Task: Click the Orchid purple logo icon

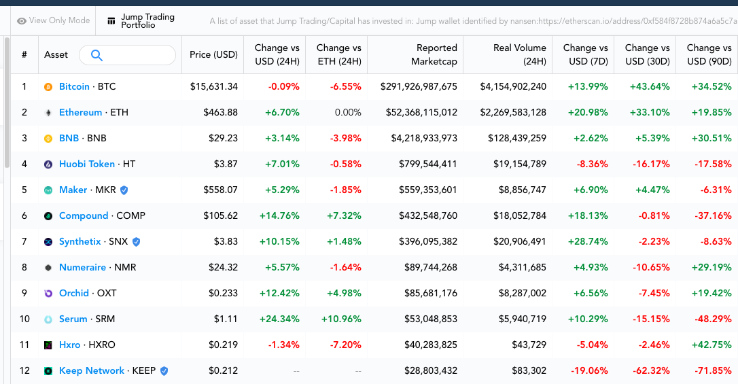Action: [x=48, y=294]
